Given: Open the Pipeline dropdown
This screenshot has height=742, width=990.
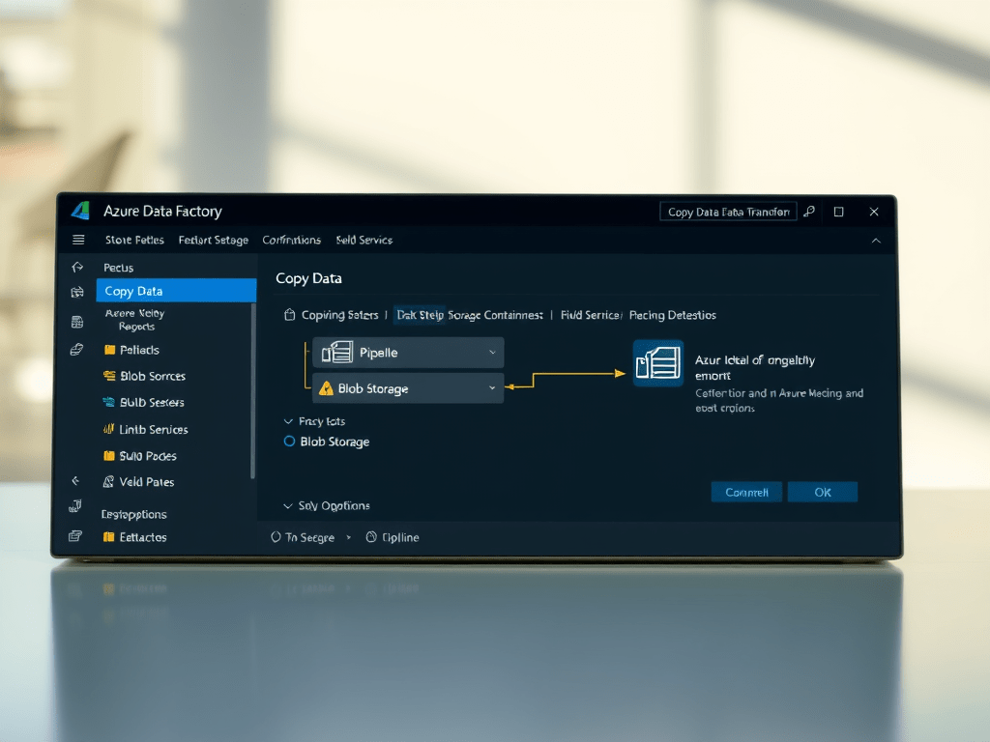Looking at the screenshot, I should [491, 353].
